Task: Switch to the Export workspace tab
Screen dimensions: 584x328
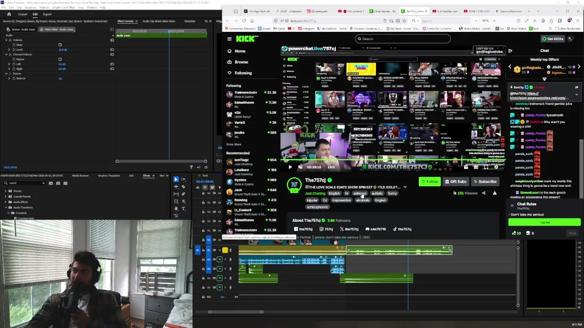Action: [x=47, y=14]
